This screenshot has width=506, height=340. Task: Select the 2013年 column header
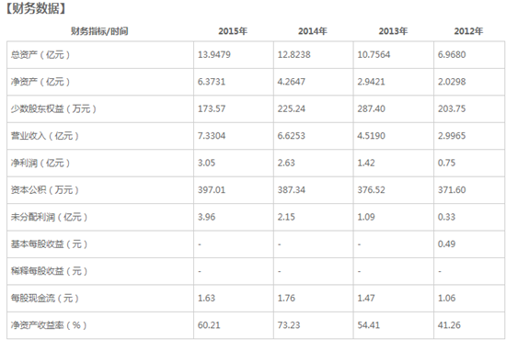click(393, 31)
